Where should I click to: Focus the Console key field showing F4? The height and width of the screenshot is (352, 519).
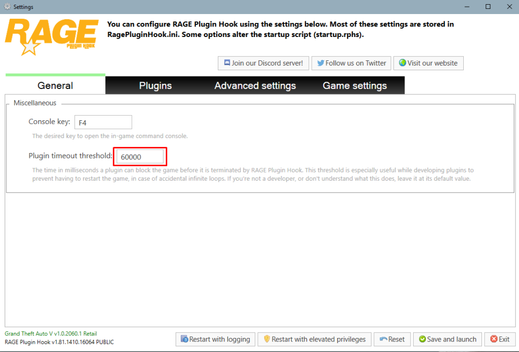tap(103, 122)
